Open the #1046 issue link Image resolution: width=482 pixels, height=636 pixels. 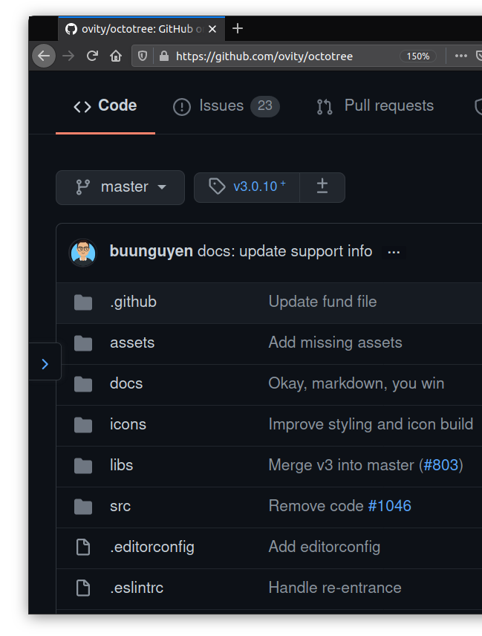coord(390,506)
